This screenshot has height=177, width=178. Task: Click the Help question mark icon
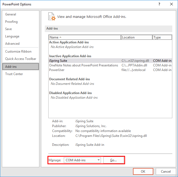tap(159, 4)
